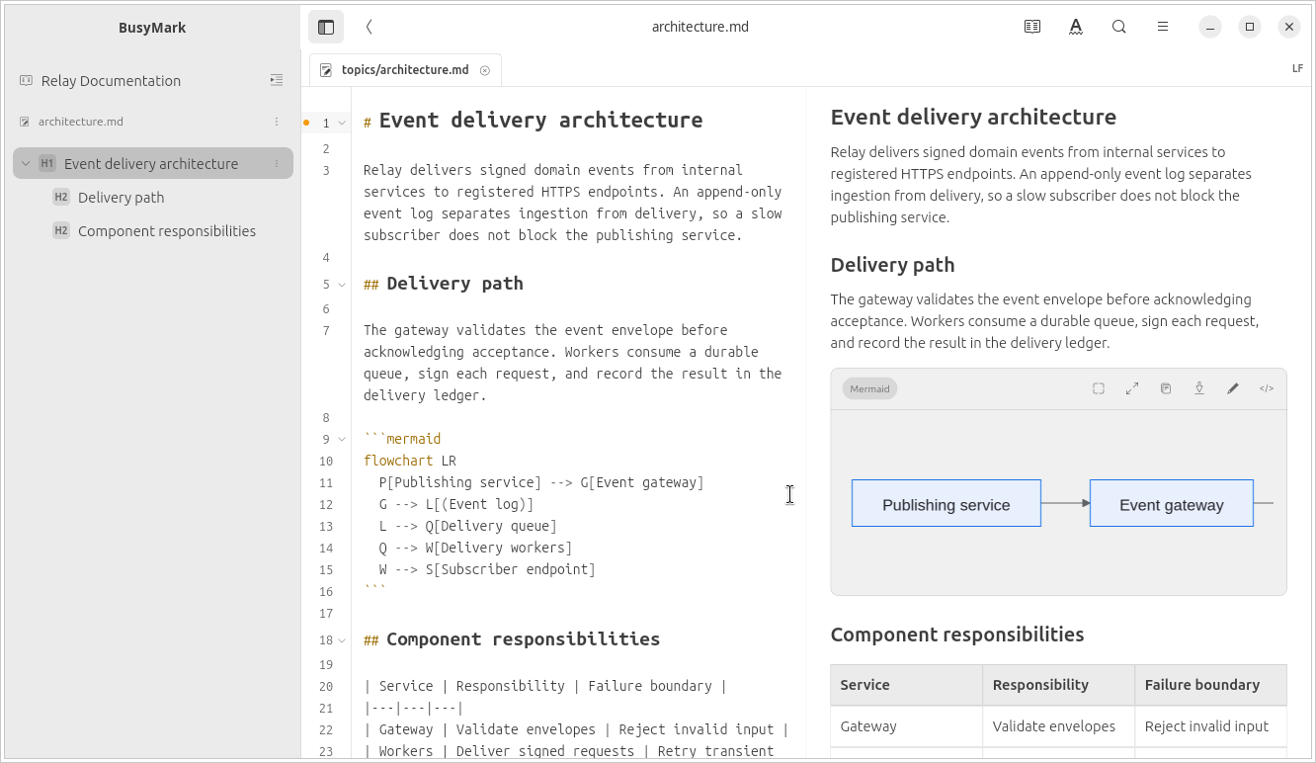The image size is (1316, 763).
Task: Click the preview heading Component responsibilities
Action: click(x=957, y=635)
